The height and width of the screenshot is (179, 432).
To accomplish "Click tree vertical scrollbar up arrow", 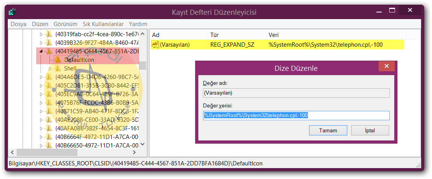I will (x=142, y=34).
